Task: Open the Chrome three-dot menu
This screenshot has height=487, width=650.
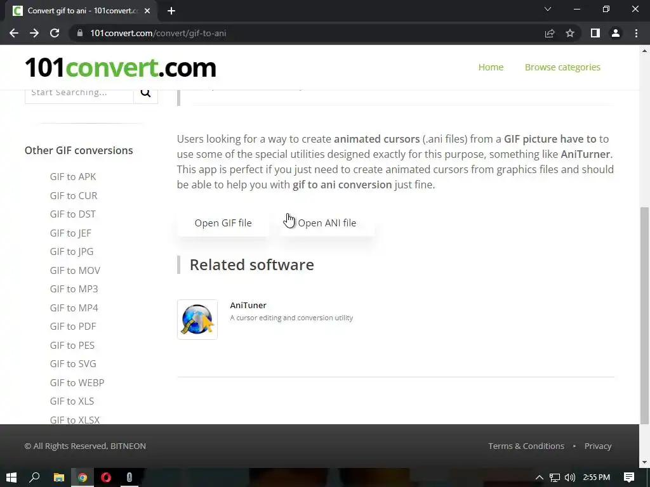Action: point(636,33)
